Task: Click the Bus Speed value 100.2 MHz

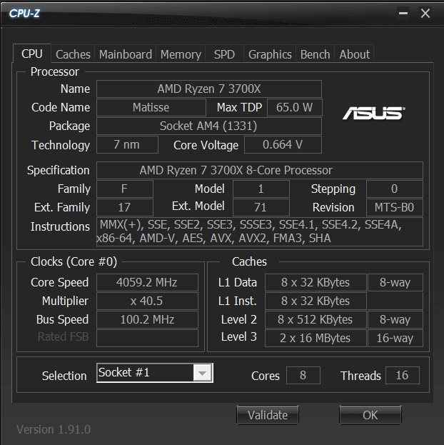Action: [147, 319]
